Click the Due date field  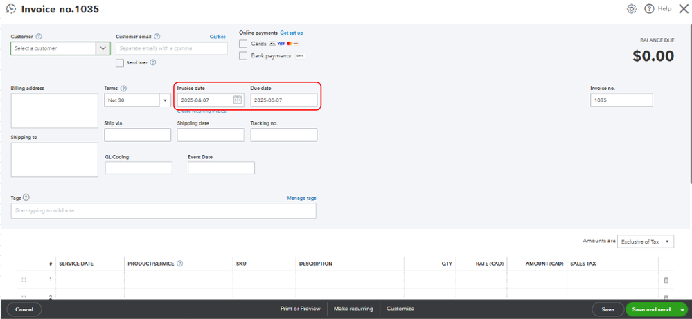[x=284, y=100]
